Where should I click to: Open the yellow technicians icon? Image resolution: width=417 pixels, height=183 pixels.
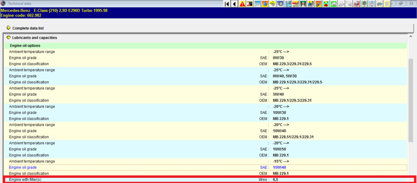coord(310,4)
